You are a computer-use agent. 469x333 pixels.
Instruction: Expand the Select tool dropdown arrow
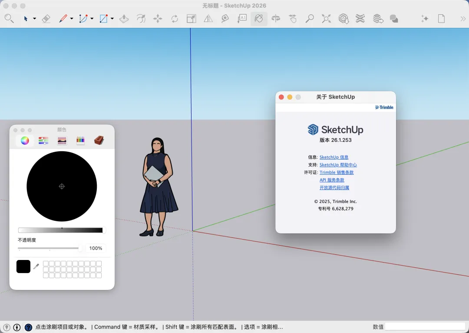[x=34, y=19]
